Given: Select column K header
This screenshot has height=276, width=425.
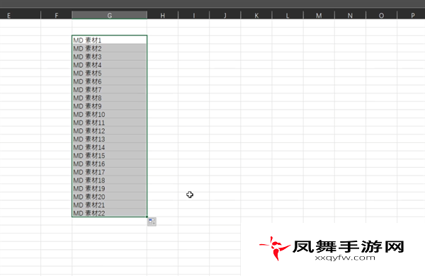Looking at the screenshot, I should [x=256, y=16].
